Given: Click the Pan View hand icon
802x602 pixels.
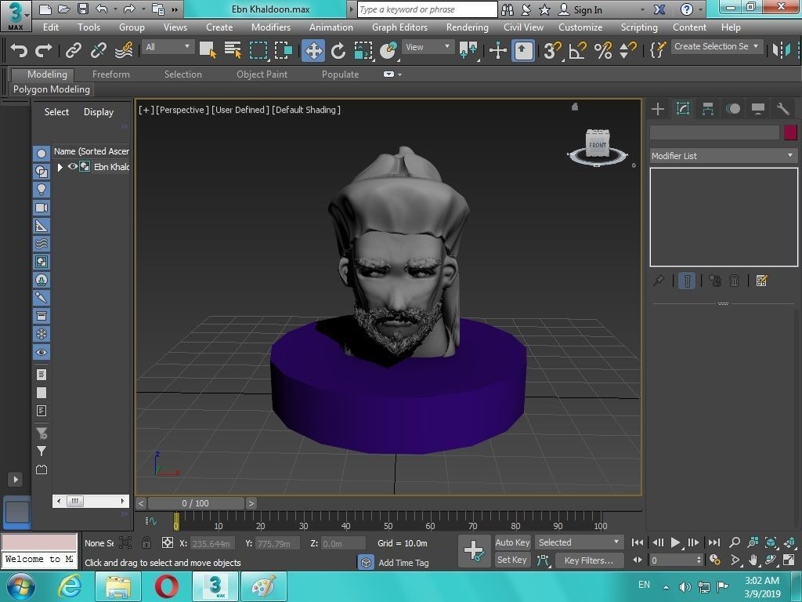Looking at the screenshot, I should click(753, 560).
